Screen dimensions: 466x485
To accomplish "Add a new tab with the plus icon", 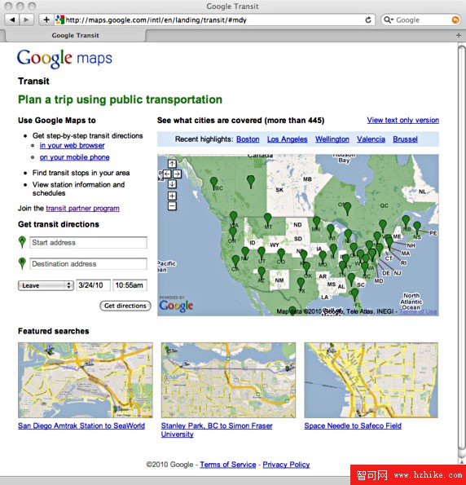I will tap(459, 36).
